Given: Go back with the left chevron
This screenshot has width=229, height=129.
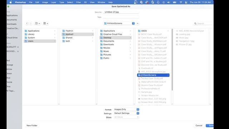Looking at the screenshot, I should coord(27,23).
